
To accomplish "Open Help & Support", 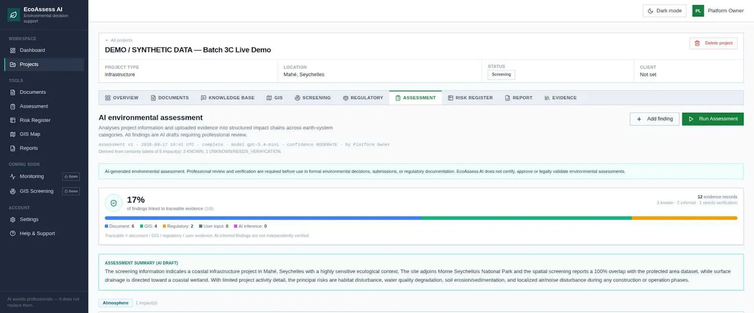I will coord(44,234).
